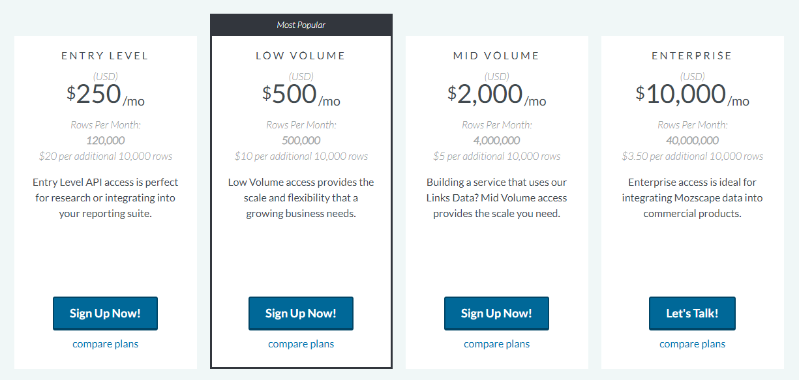Click the Enterprise plan heading

click(x=692, y=56)
